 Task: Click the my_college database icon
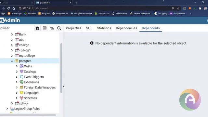tap(17, 56)
